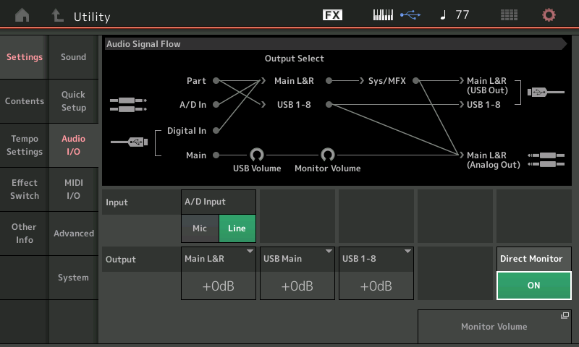Open the Tempo Settings section
The height and width of the screenshot is (347, 579).
tap(25, 145)
